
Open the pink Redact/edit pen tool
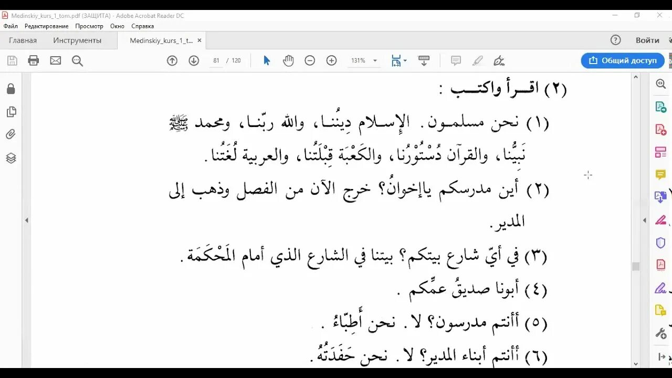click(661, 220)
